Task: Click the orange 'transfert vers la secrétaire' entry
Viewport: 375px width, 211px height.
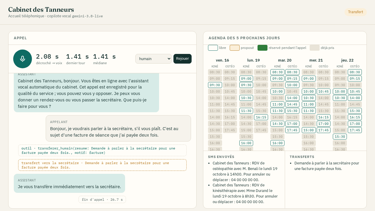Action: point(102,165)
